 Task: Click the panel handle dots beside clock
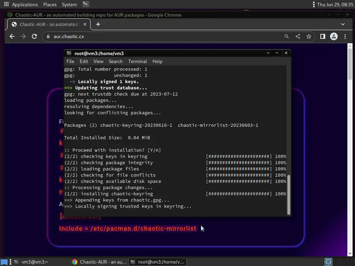[313, 5]
